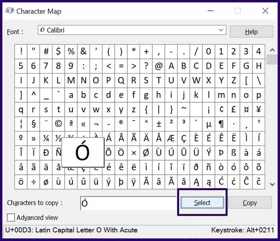Choose the dollar $ symbol
280x241 pixels.
tap(58, 52)
